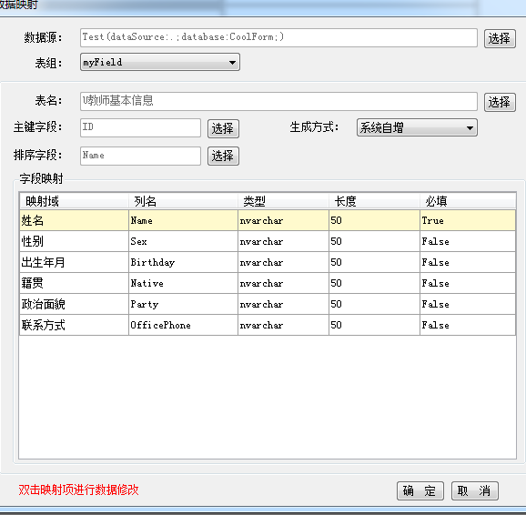Click the 必填 column header

tap(468, 201)
